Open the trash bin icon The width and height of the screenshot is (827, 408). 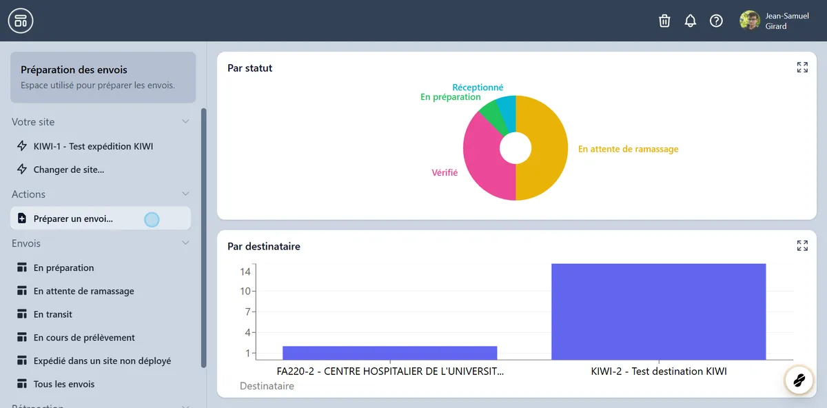pos(664,21)
